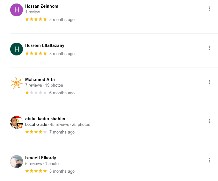Screen dimensions: 218x181
Task: Open Hussein Eltaftazany's profile name link
Action: (45, 46)
